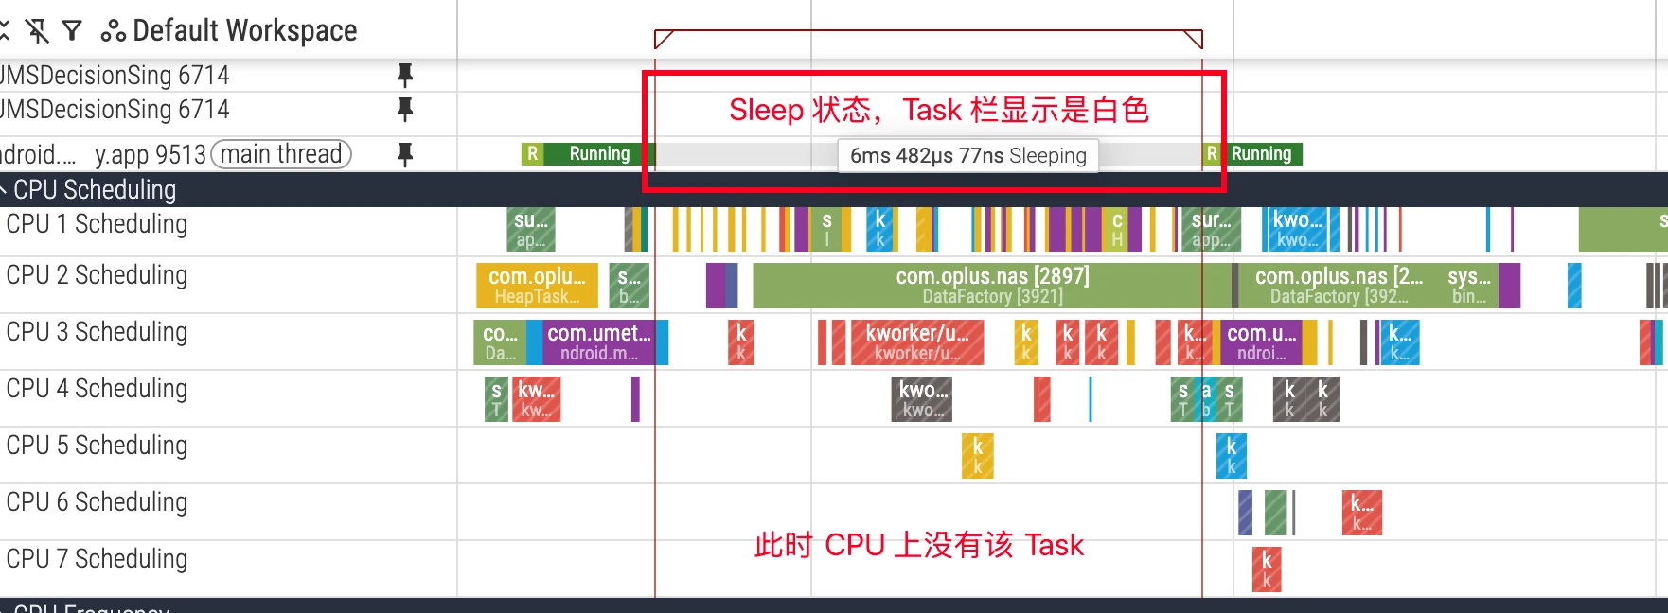Open the Default Workspace dropdown
Image resolution: width=1668 pixels, height=613 pixels.
click(244, 31)
